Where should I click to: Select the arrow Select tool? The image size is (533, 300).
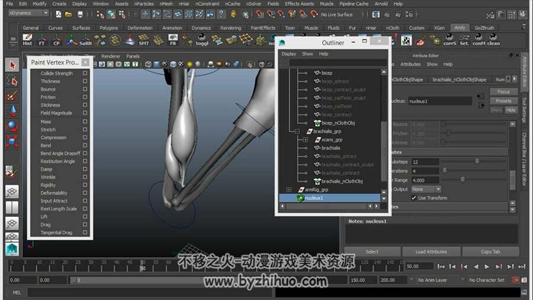click(12, 65)
